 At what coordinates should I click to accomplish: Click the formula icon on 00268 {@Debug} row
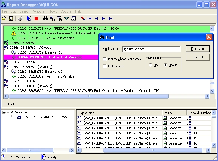(x=6, y=86)
